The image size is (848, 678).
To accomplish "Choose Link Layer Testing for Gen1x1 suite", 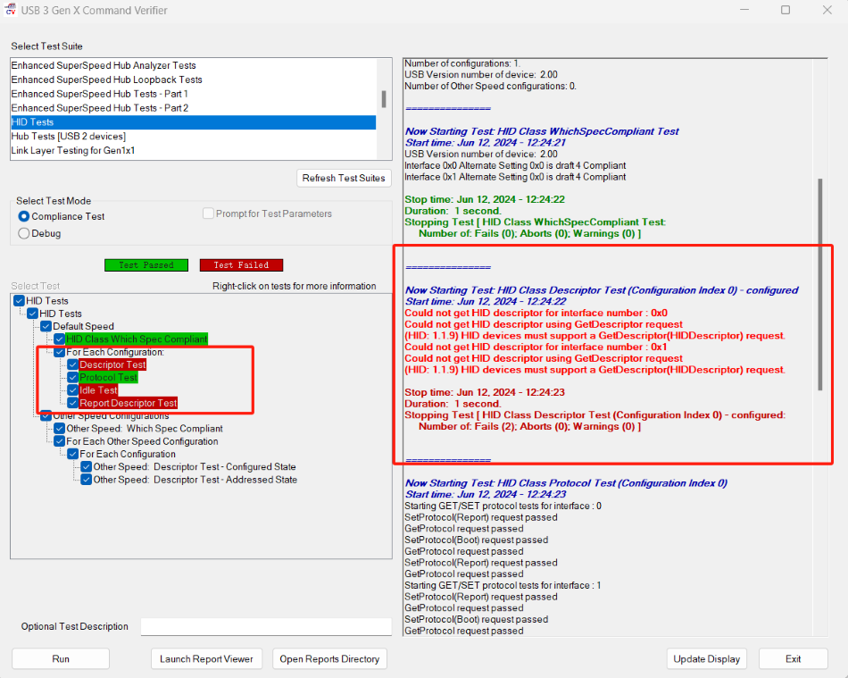I will 72,151.
